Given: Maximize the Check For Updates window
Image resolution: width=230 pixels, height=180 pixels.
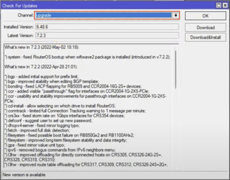Looking at the screenshot, I should pyautogui.click(x=219, y=6).
